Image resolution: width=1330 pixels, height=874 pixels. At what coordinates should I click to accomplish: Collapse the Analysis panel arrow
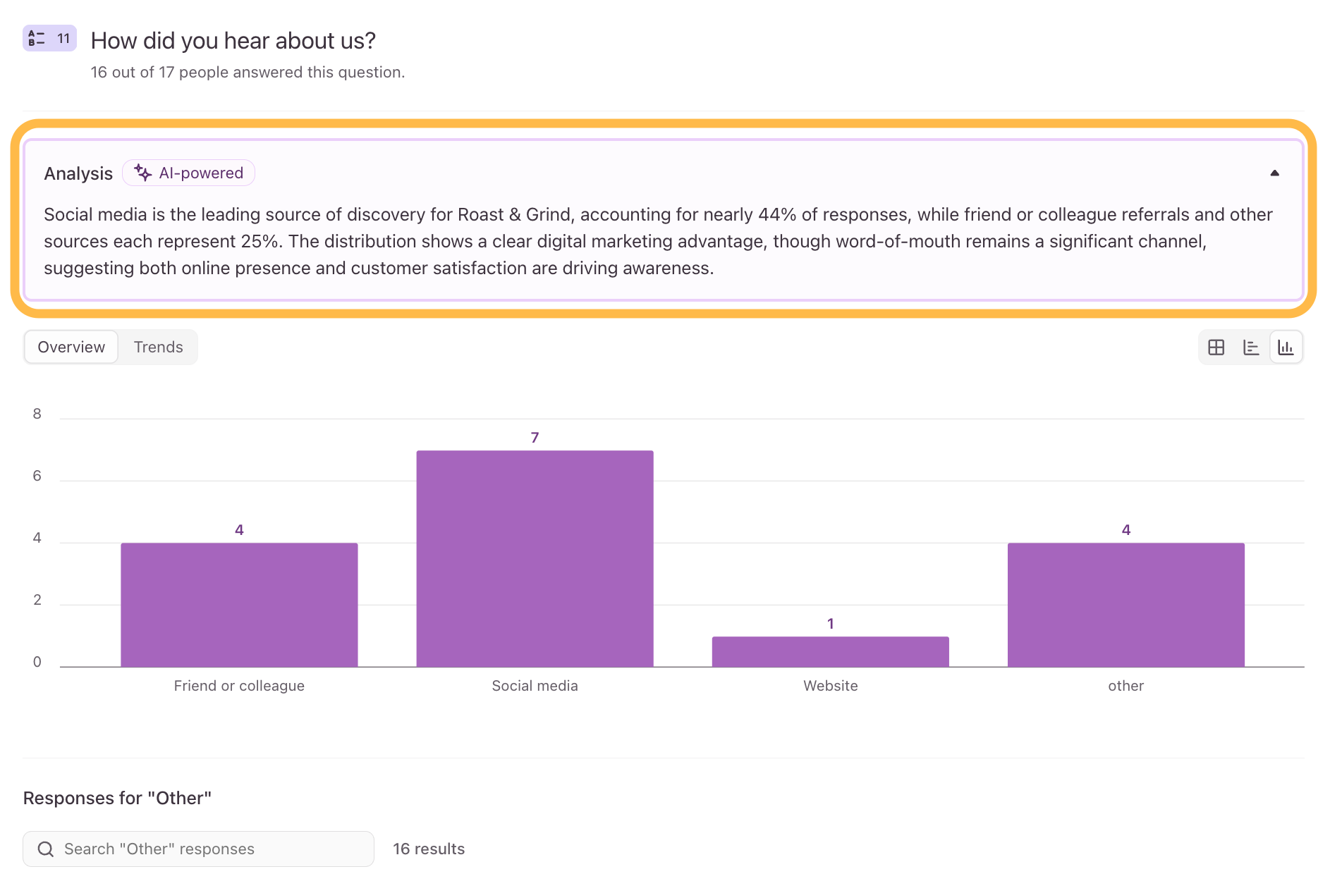tap(1274, 173)
